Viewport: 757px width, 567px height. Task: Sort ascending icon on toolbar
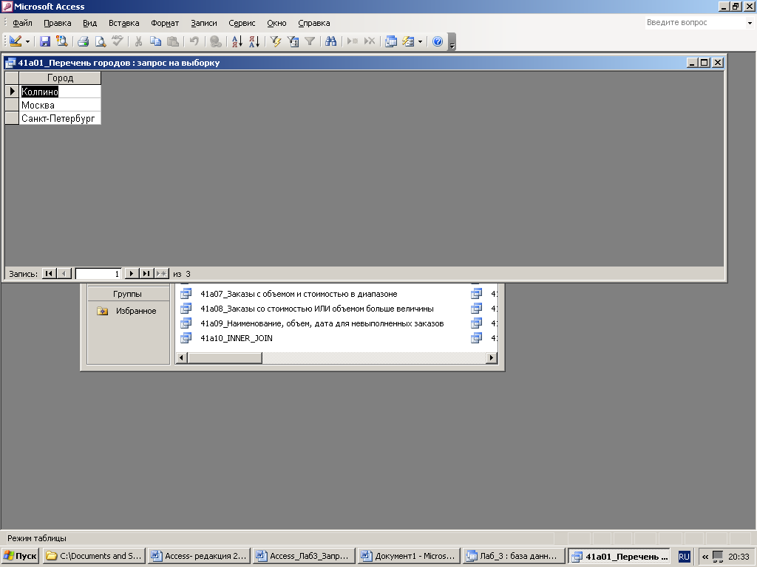coord(237,41)
